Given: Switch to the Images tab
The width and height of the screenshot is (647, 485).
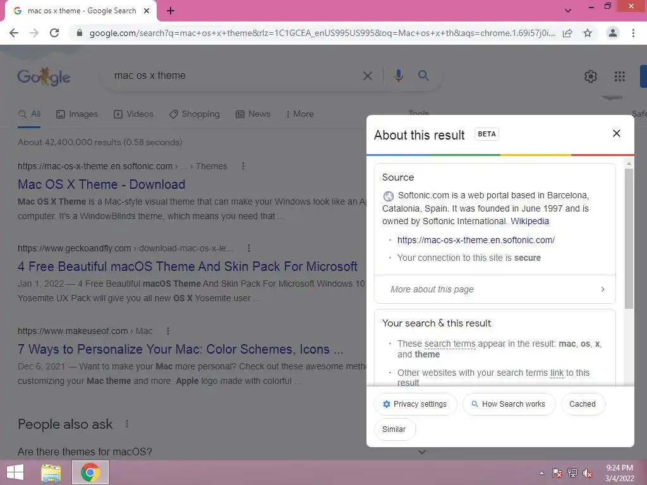Looking at the screenshot, I should tap(77, 114).
